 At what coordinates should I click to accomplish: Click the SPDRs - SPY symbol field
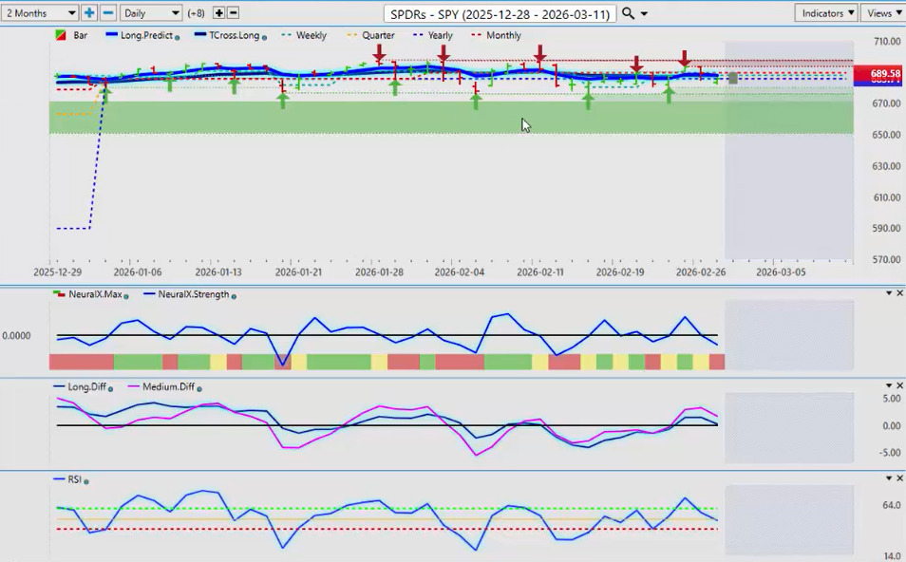[x=500, y=13]
